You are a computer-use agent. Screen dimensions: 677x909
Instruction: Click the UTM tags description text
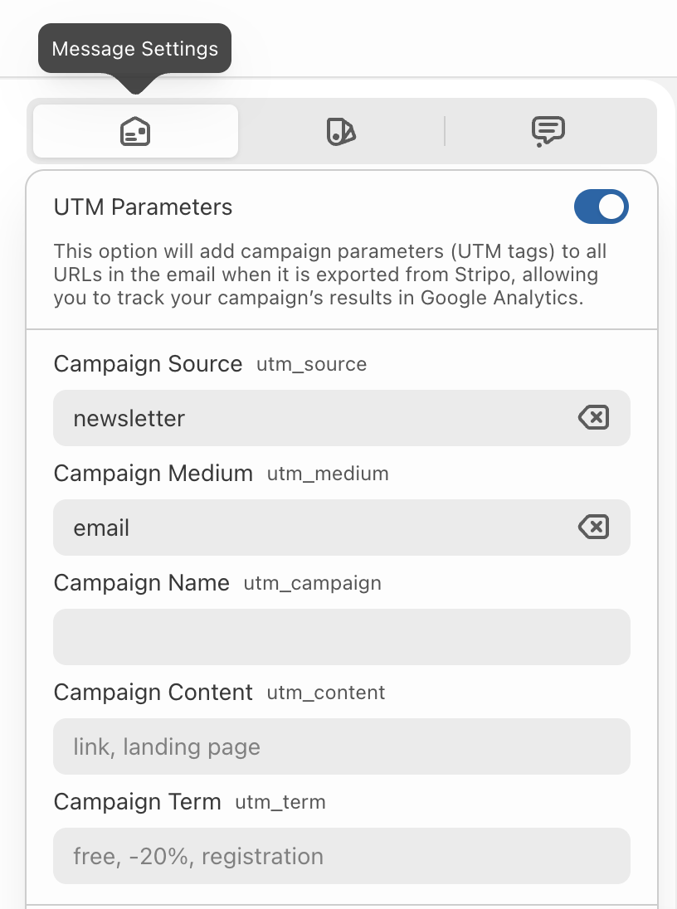pyautogui.click(x=329, y=275)
